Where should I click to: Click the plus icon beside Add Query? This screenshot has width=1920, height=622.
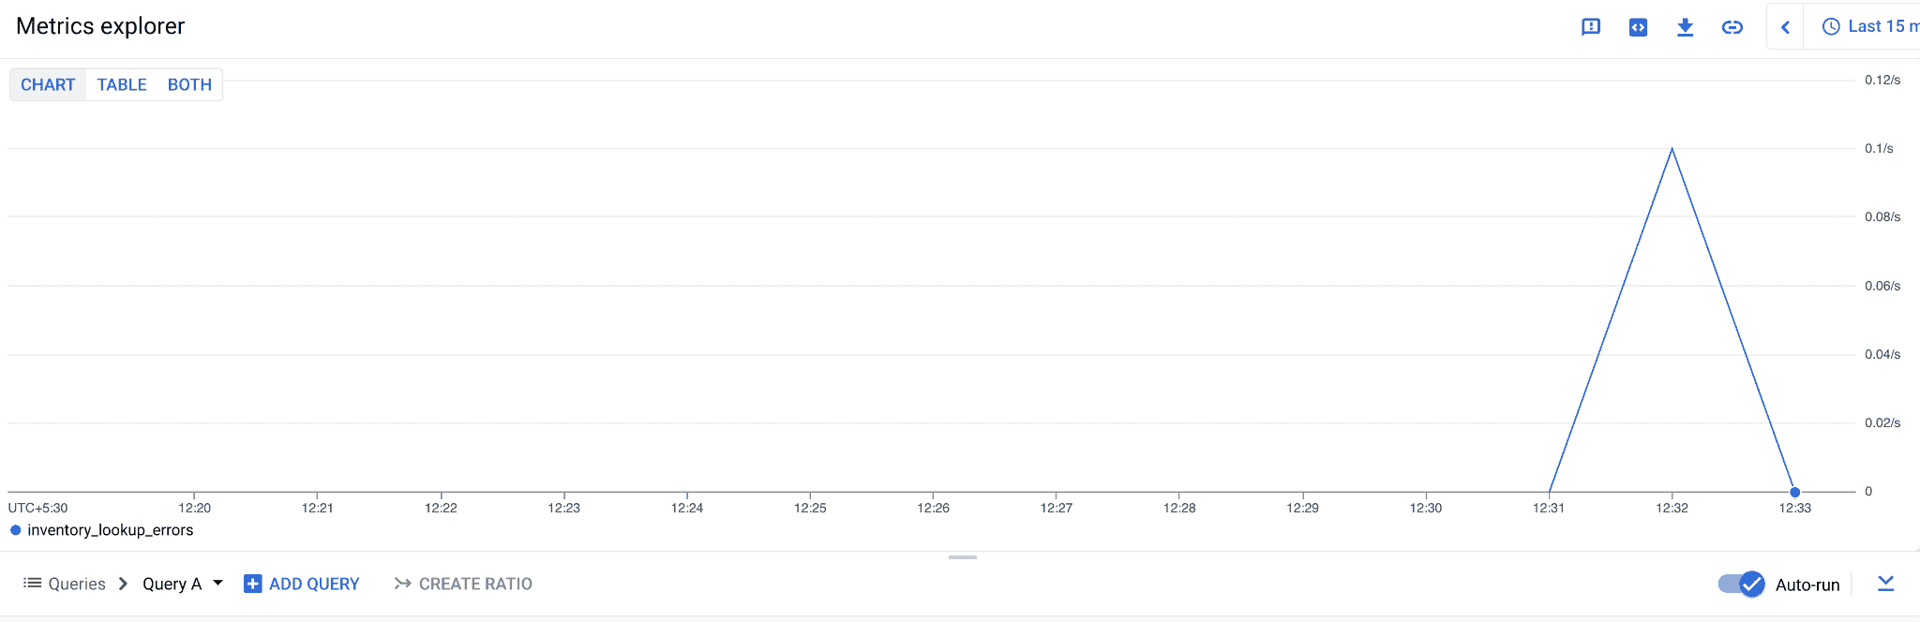252,584
